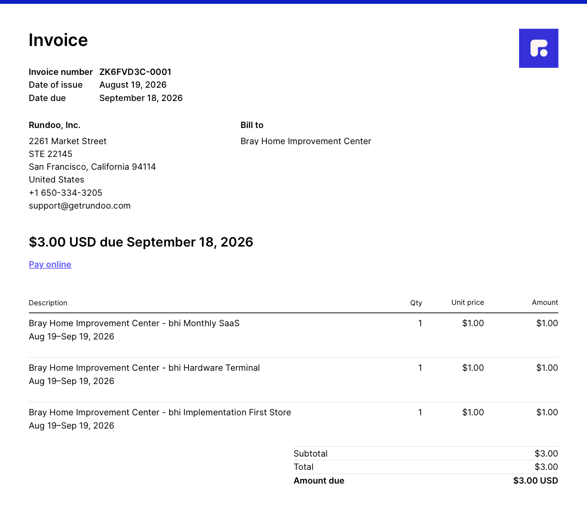Click the Amount column header
Screen dimensions: 587x531
[x=545, y=302]
